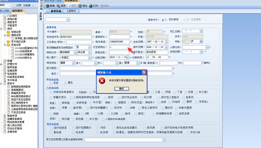Viewport: 261px width, 148px height.
Task: Open the 病例分类 疑似病例 dropdown
Action: point(75,53)
